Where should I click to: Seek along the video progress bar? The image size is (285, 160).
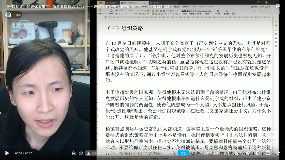[x=142, y=146]
